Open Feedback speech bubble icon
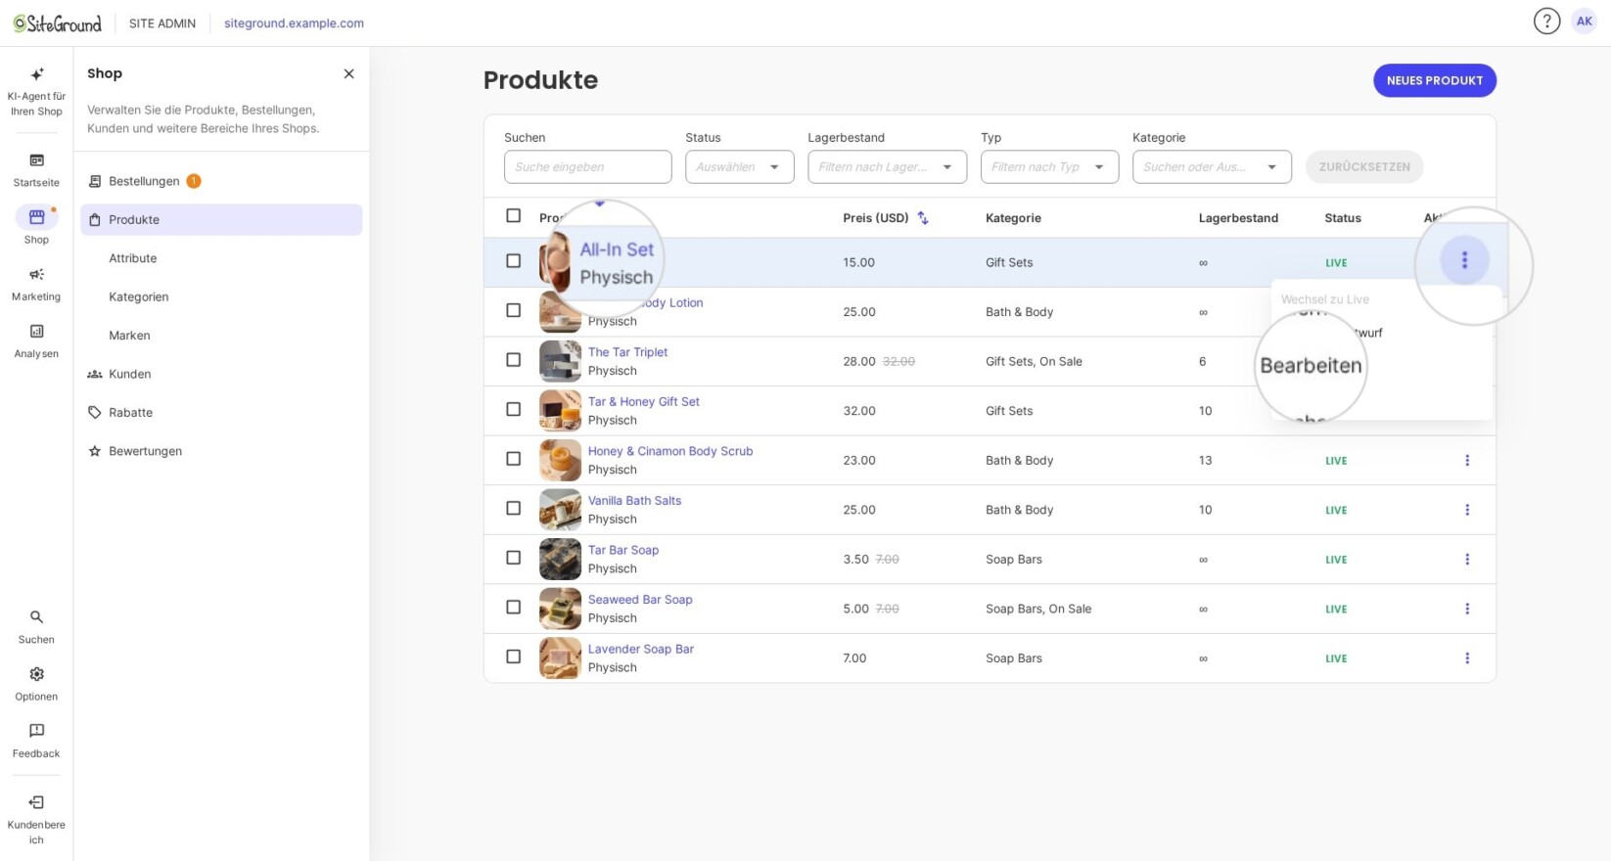This screenshot has width=1611, height=861. tap(36, 731)
